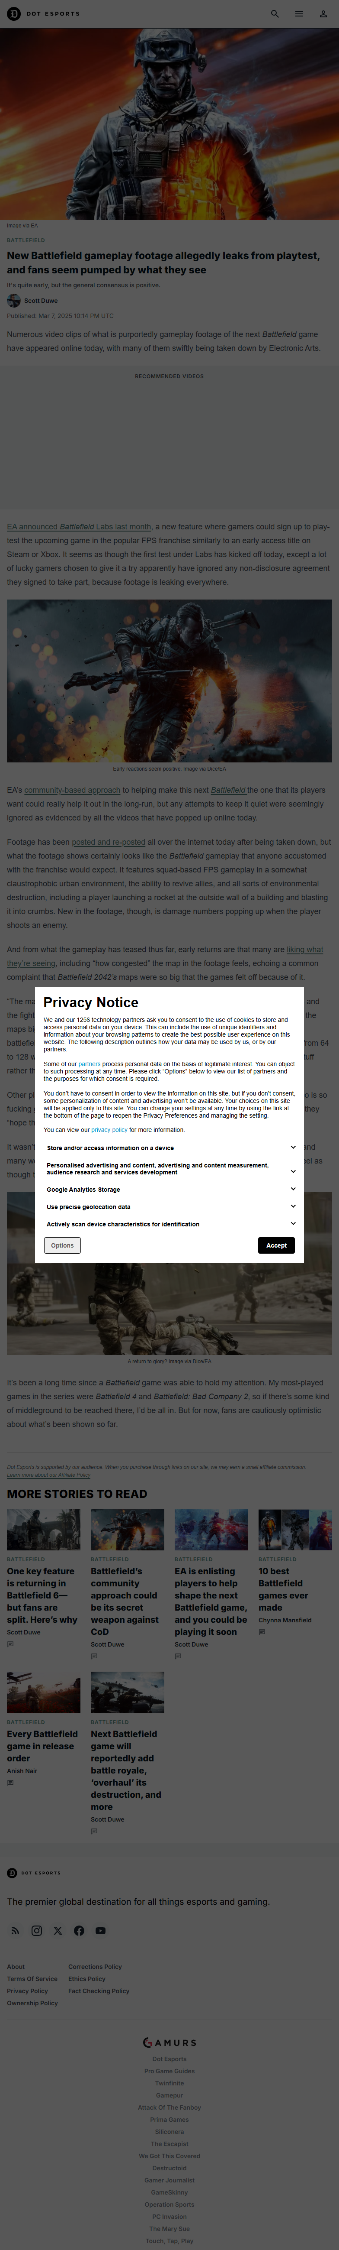Click the search magnifier icon in header

[x=275, y=14]
